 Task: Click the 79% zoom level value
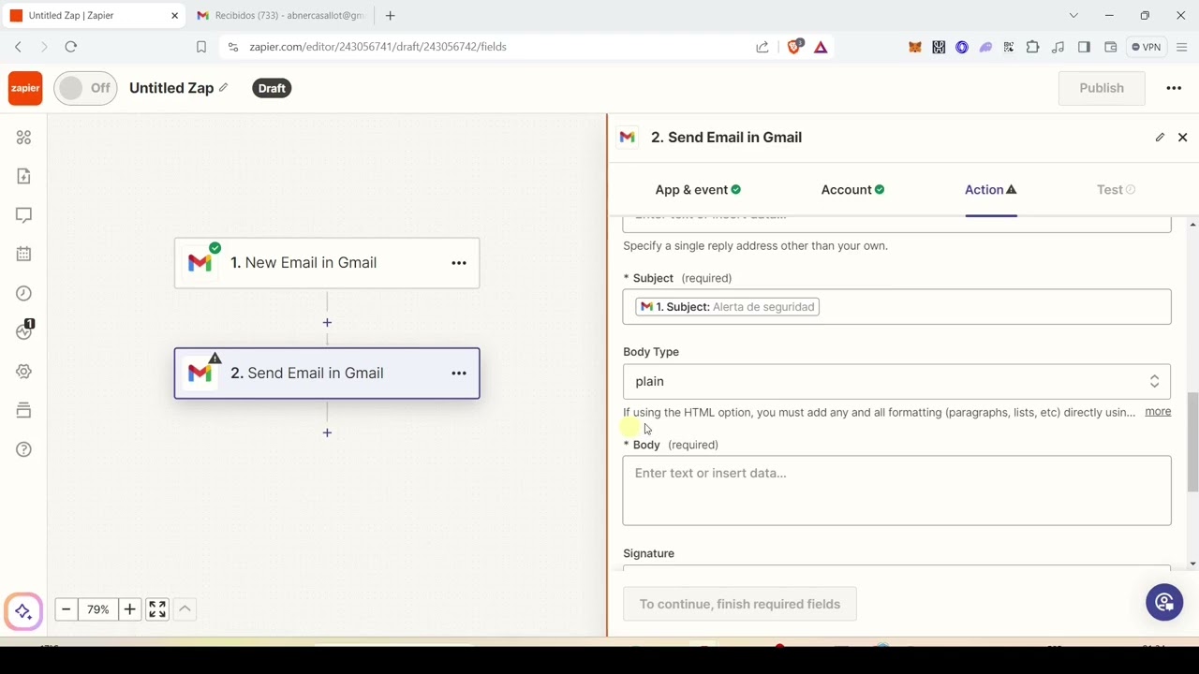tap(97, 609)
